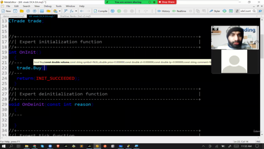The height and width of the screenshot is (149, 264).
Task: Open the Tools menu
Action: (59, 6)
